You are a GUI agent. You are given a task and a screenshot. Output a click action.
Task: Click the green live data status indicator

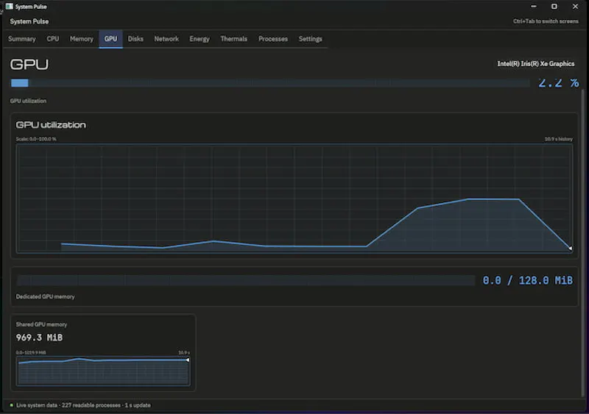pos(11,405)
